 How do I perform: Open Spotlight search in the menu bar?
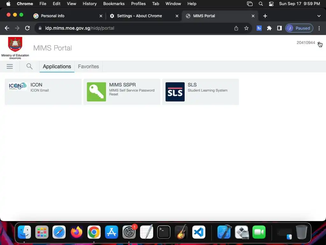pyautogui.click(x=261, y=4)
